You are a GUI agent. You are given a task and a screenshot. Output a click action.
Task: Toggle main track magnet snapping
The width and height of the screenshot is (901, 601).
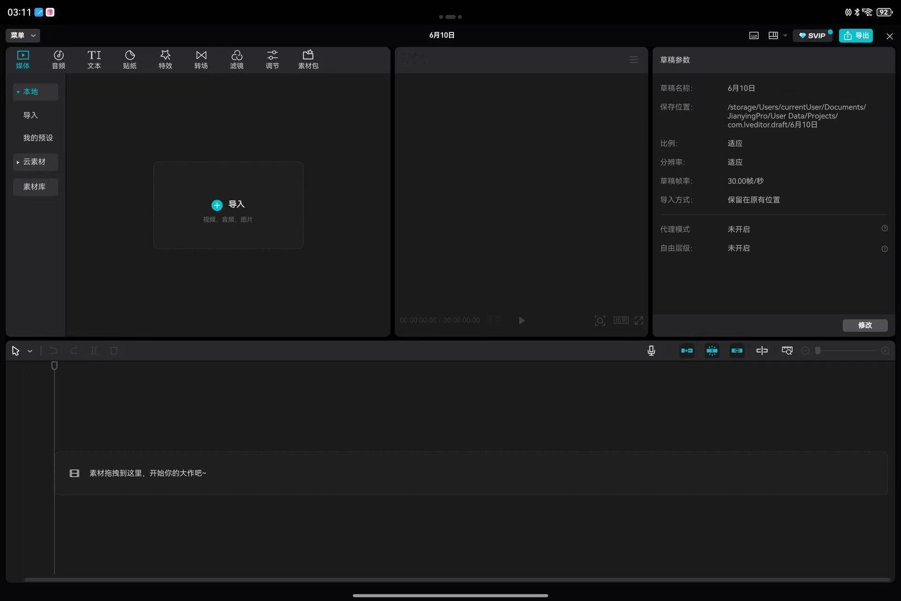pyautogui.click(x=687, y=351)
